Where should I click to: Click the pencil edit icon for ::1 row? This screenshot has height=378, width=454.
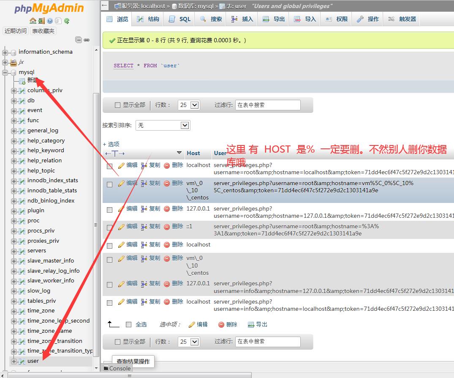pyautogui.click(x=122, y=227)
